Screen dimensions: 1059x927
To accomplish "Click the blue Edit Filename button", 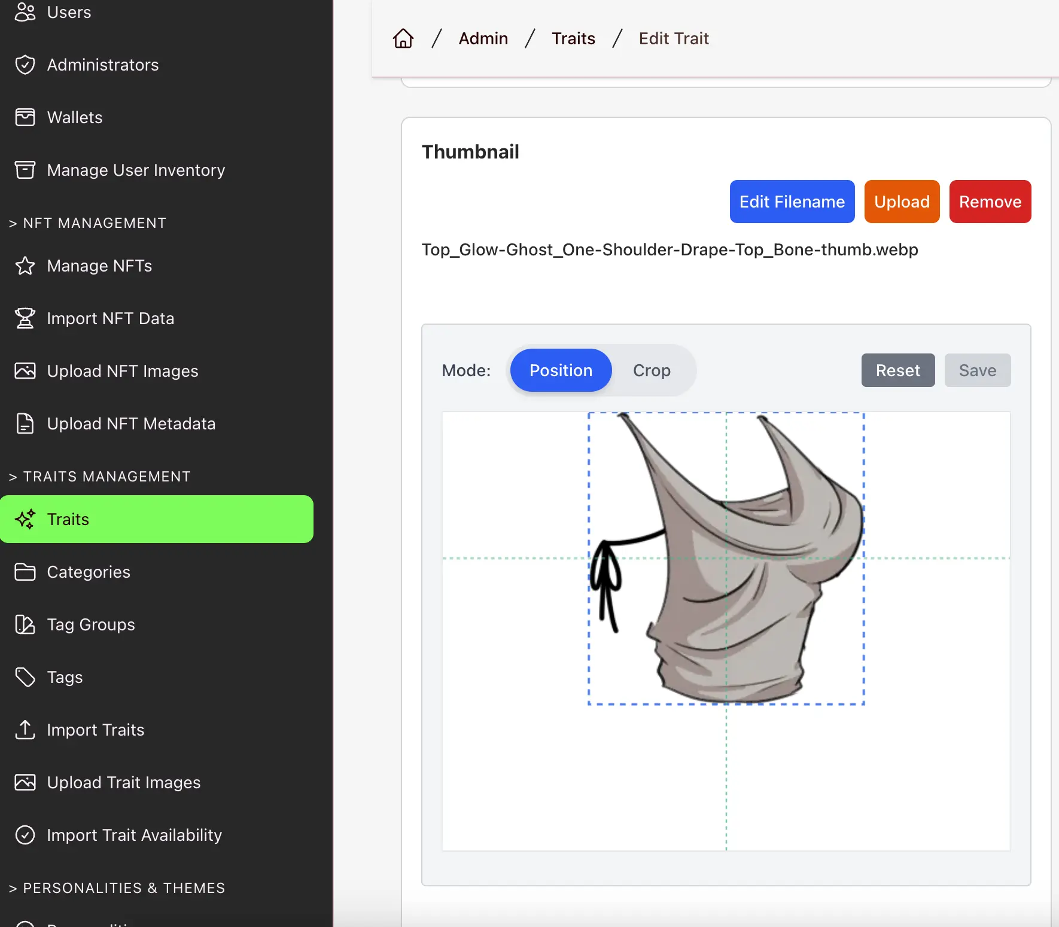I will pyautogui.click(x=792, y=202).
